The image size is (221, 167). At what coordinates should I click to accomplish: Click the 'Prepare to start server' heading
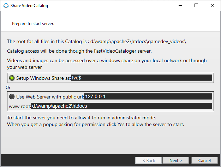[33, 24]
